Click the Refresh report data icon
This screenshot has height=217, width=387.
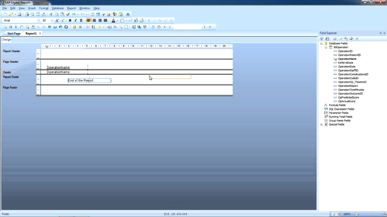[x=153, y=27]
